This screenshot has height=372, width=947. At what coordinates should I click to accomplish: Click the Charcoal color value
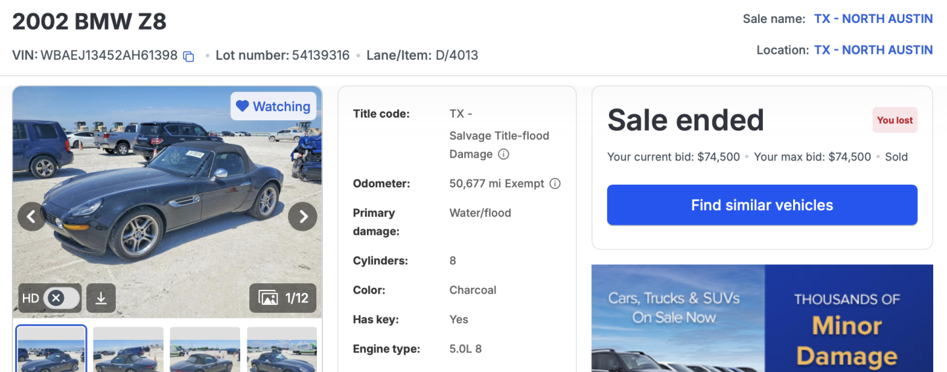[473, 290]
